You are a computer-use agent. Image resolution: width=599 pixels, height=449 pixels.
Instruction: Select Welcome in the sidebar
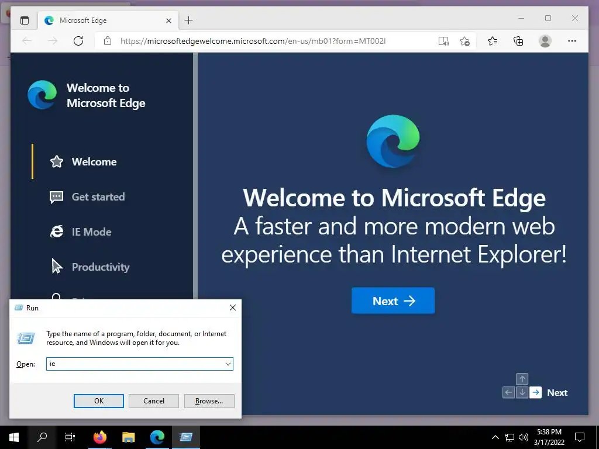pyautogui.click(x=94, y=161)
